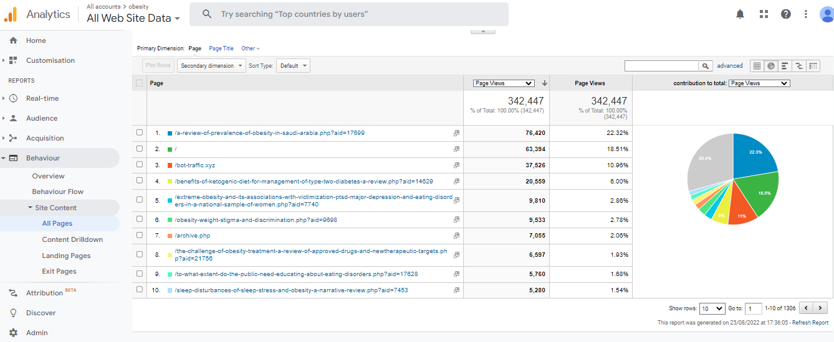Switch to the data table view icon
The height and width of the screenshot is (342, 834).
point(757,66)
